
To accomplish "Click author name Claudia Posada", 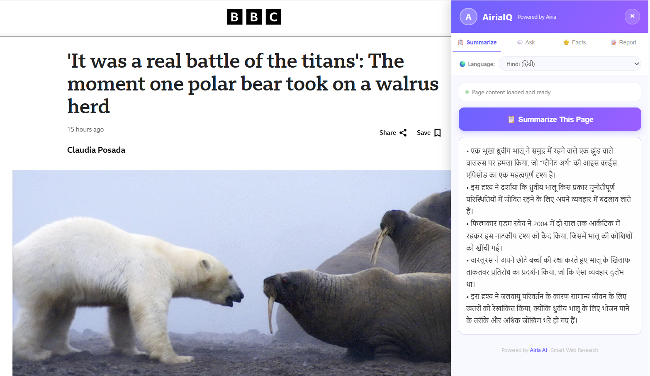I will [x=96, y=150].
